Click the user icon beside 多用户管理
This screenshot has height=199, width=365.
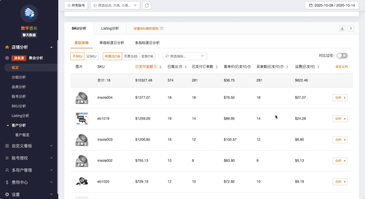[7, 170]
